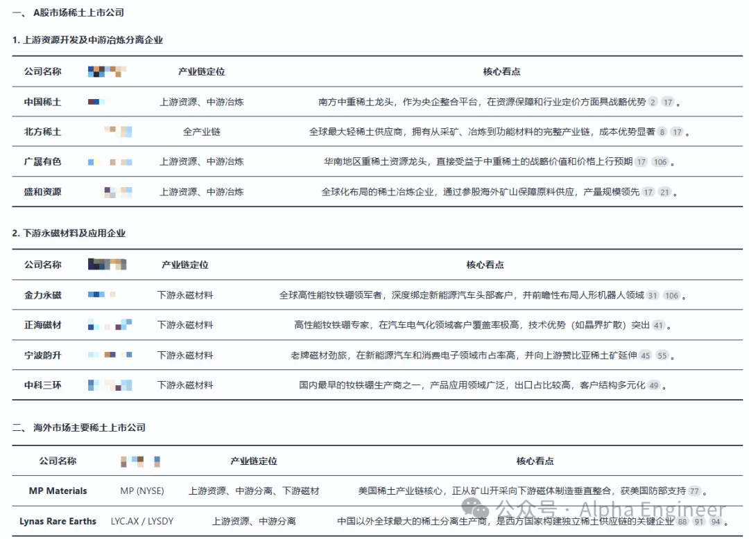The height and width of the screenshot is (539, 749).
Task: Open citation 8 in 北方稀土 row
Action: 662,132
